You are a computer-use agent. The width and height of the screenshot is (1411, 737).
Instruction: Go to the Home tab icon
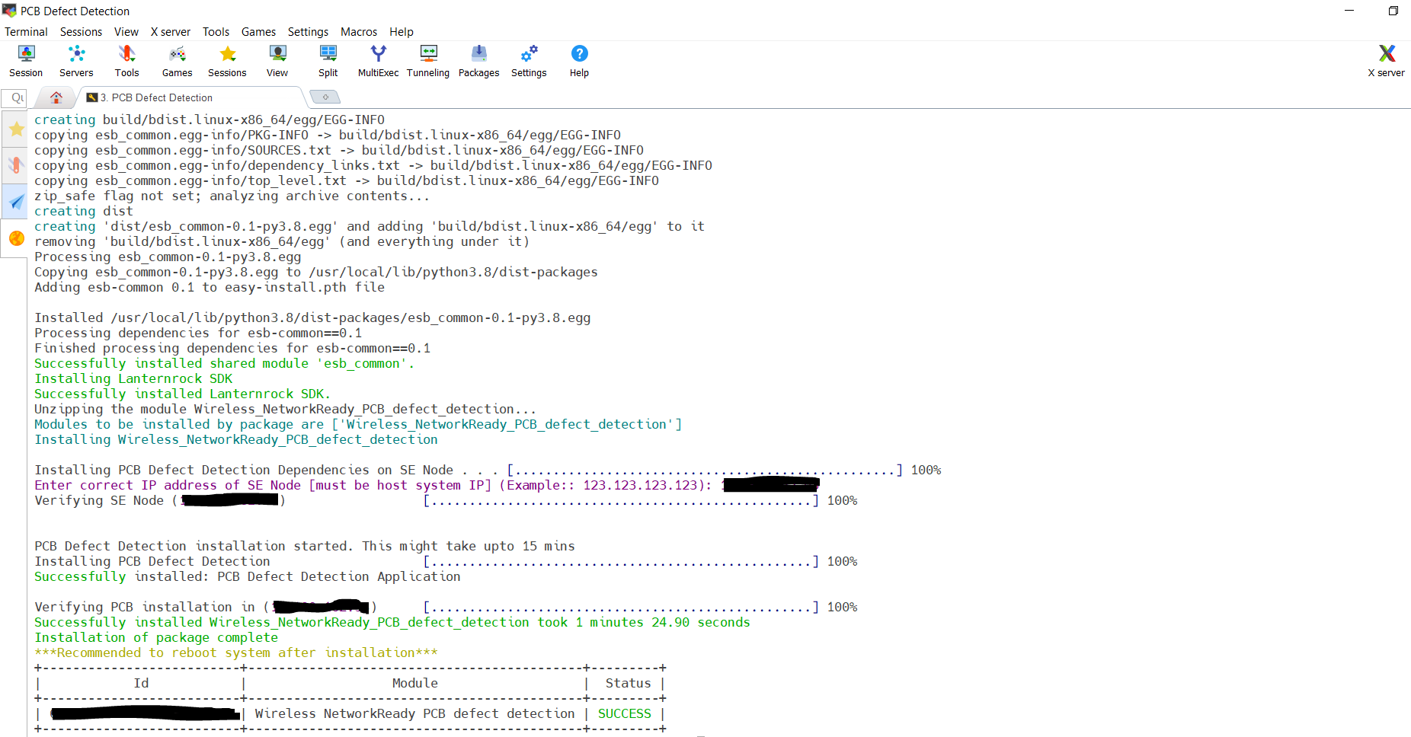click(56, 97)
